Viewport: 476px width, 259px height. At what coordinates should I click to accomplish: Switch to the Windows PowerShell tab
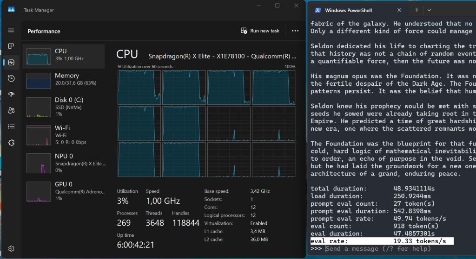click(x=352, y=10)
